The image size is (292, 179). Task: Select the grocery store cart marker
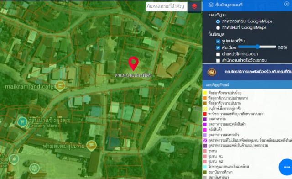point(22,122)
